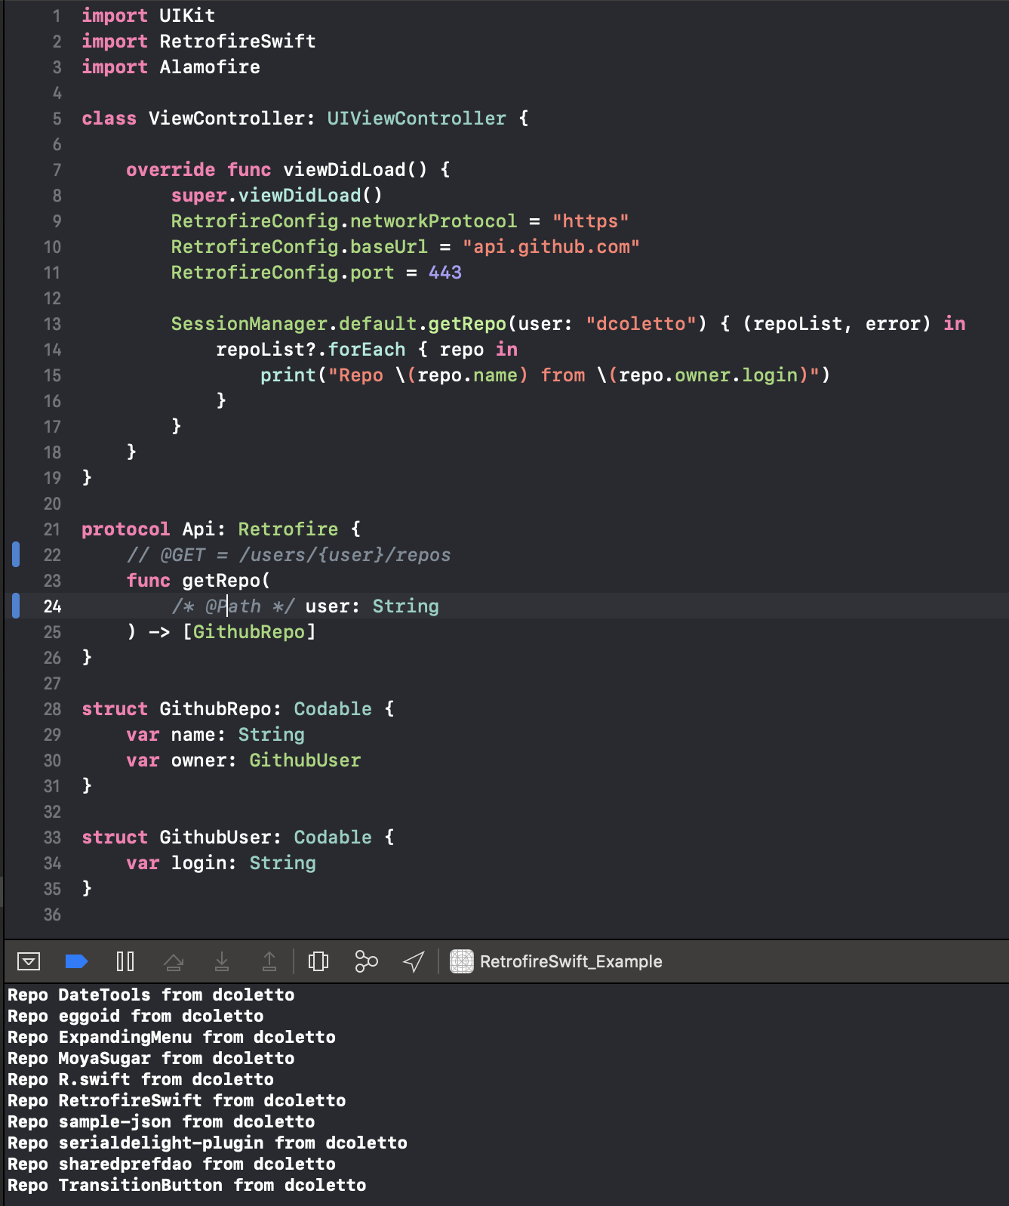Click 'Retrofire' protocol conformance on line 21

tap(288, 529)
